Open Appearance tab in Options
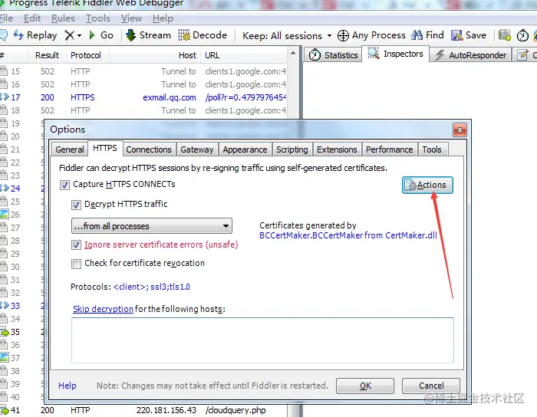Image resolution: width=537 pixels, height=417 pixels. (x=245, y=149)
